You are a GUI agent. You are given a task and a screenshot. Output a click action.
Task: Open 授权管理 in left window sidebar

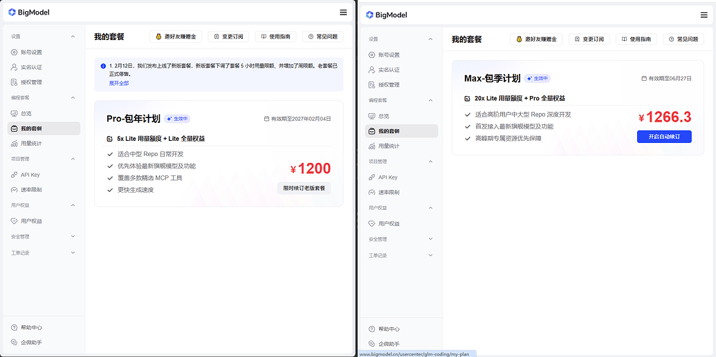click(44, 82)
